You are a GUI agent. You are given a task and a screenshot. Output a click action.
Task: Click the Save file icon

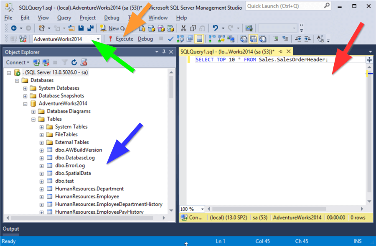click(x=81, y=28)
